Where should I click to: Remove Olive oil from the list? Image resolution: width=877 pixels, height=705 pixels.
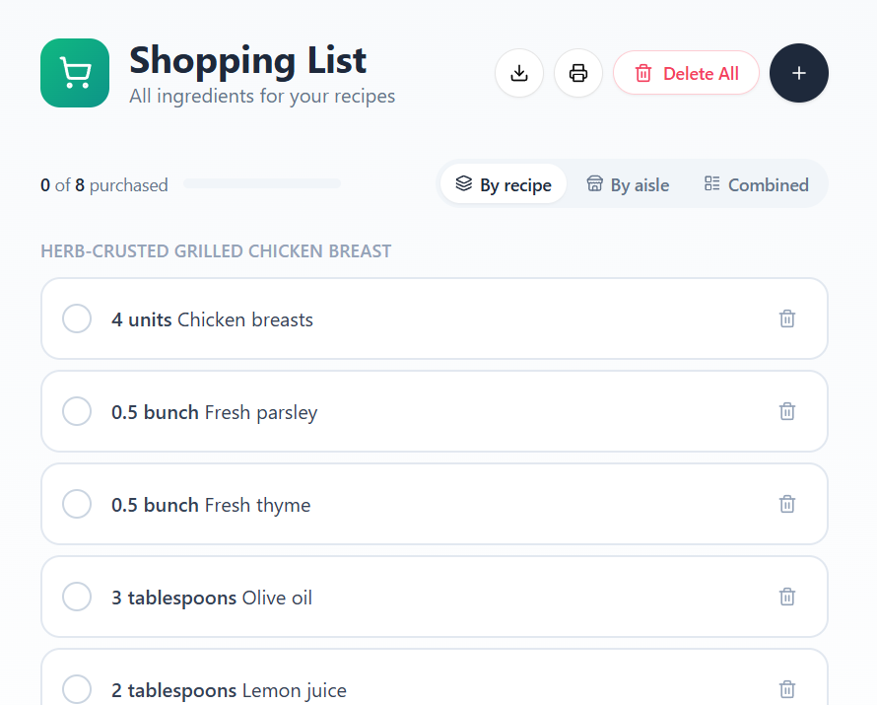pos(786,597)
